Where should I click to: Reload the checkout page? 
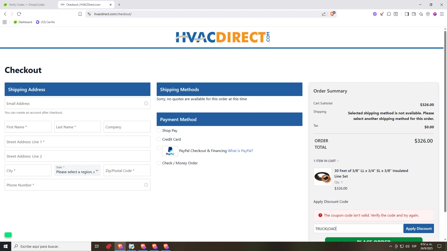(x=19, y=14)
